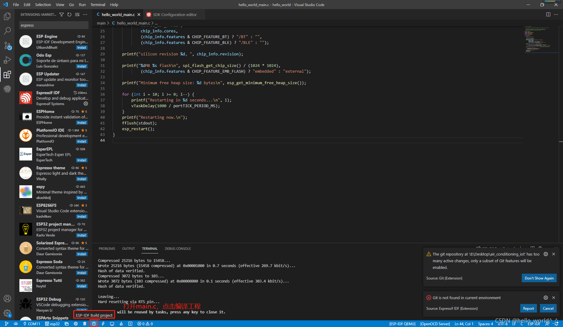Change indentation via Spaces: 4
The width and height of the screenshot is (563, 327).
pos(486,324)
